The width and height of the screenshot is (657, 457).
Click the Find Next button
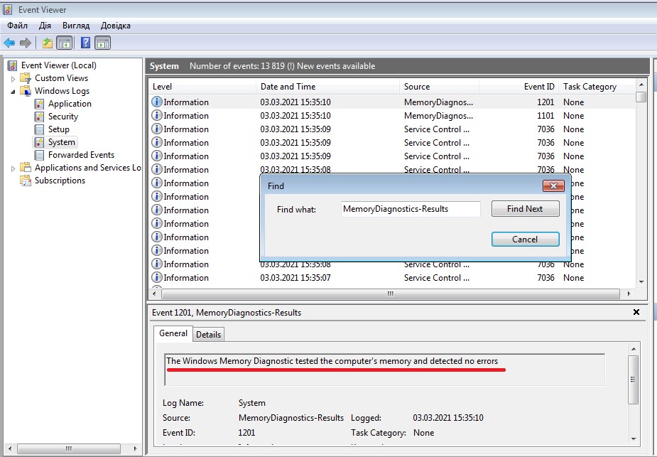[x=525, y=209]
